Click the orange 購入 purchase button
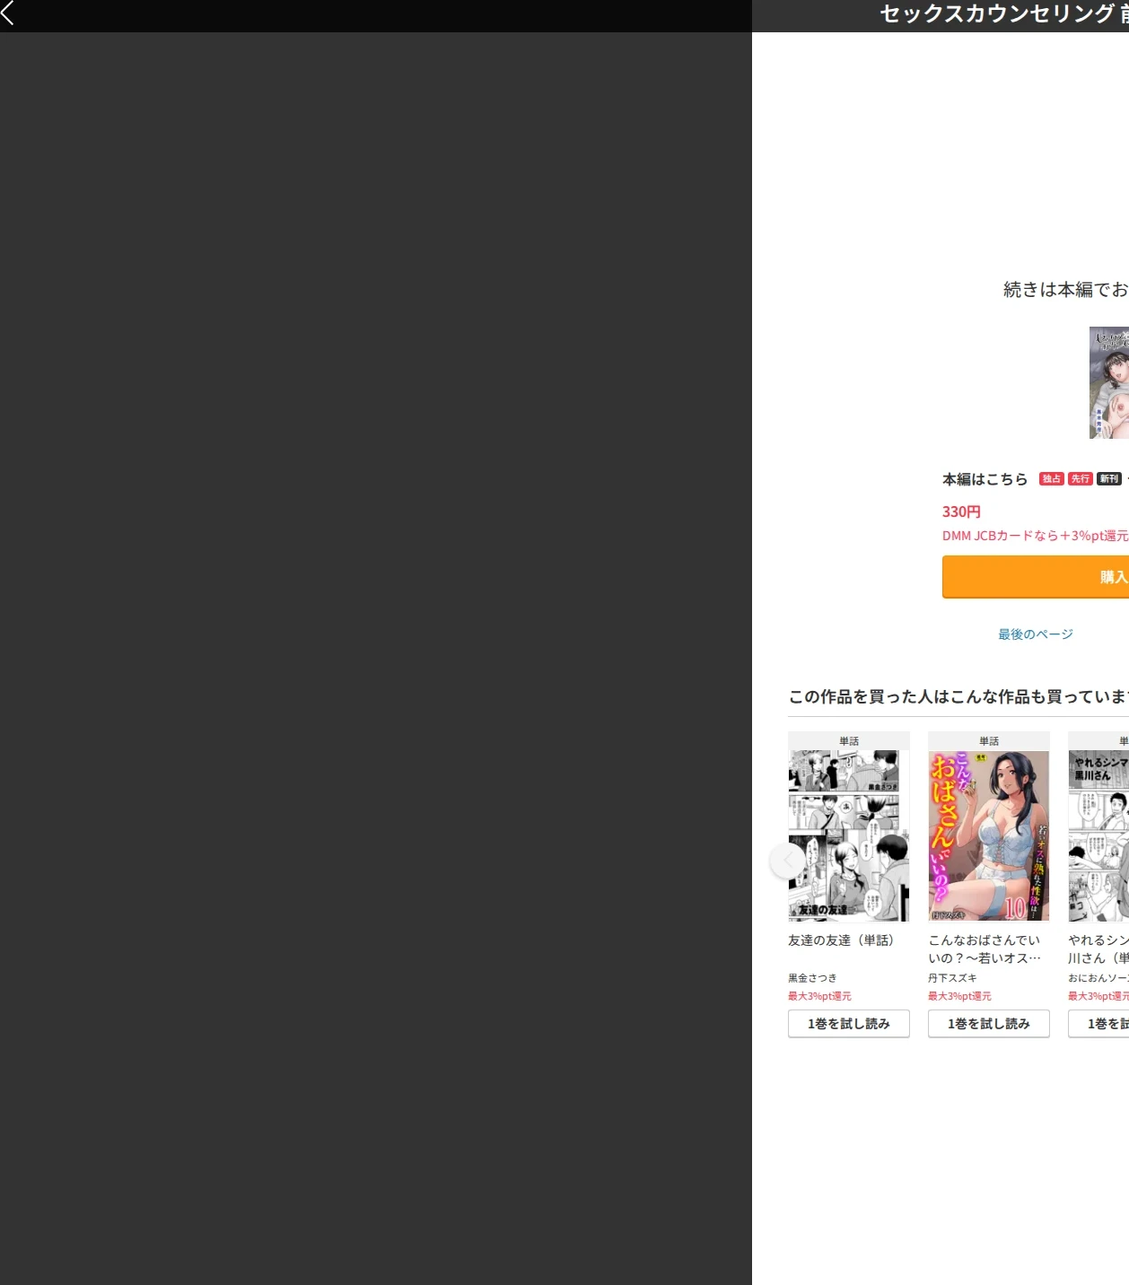Screen dimensions: 1129x1285 (1036, 577)
